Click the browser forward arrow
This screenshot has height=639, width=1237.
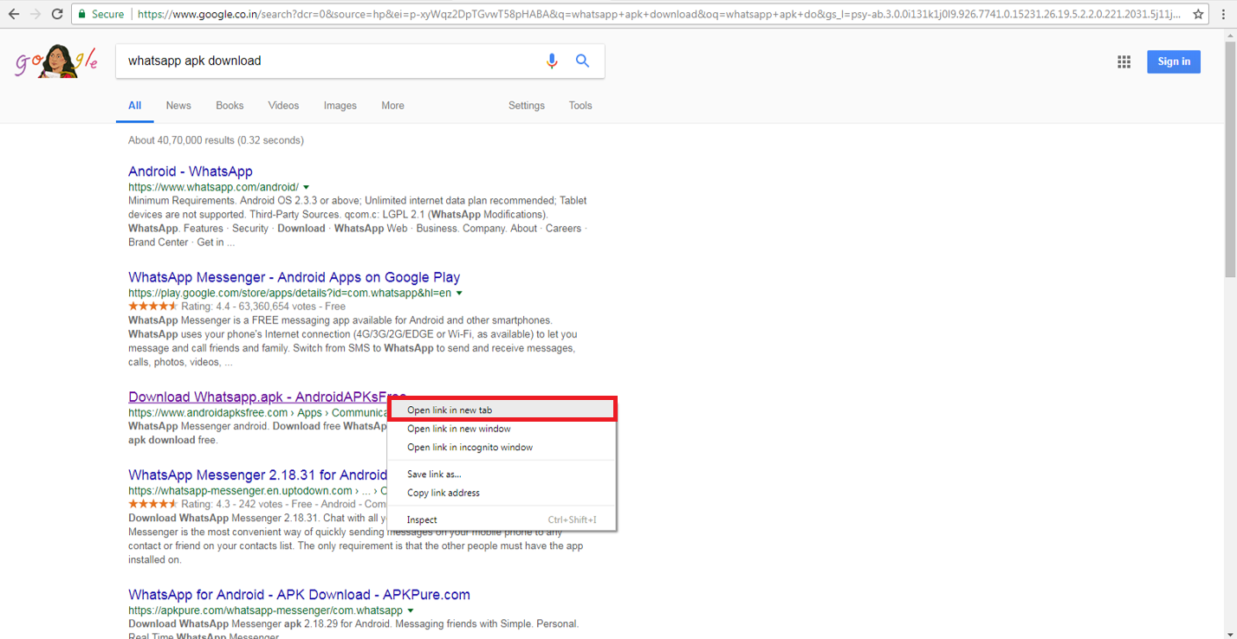(36, 14)
